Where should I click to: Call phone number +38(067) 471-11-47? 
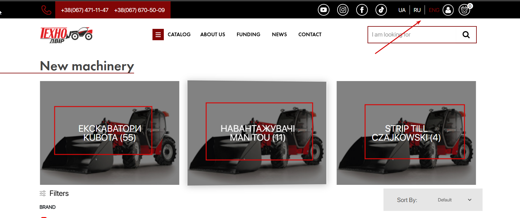[x=85, y=10]
